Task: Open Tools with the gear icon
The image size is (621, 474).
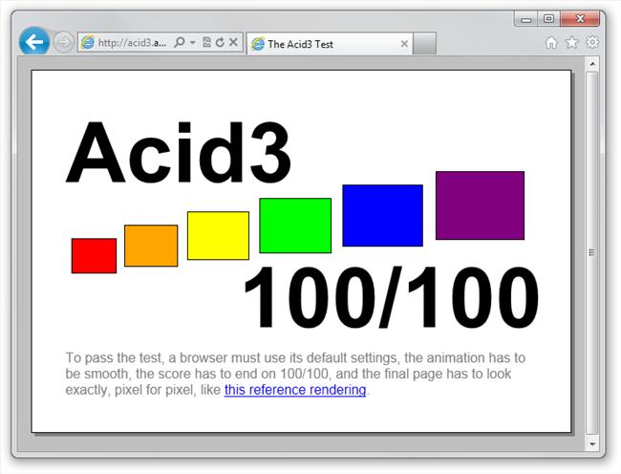Action: [x=592, y=42]
